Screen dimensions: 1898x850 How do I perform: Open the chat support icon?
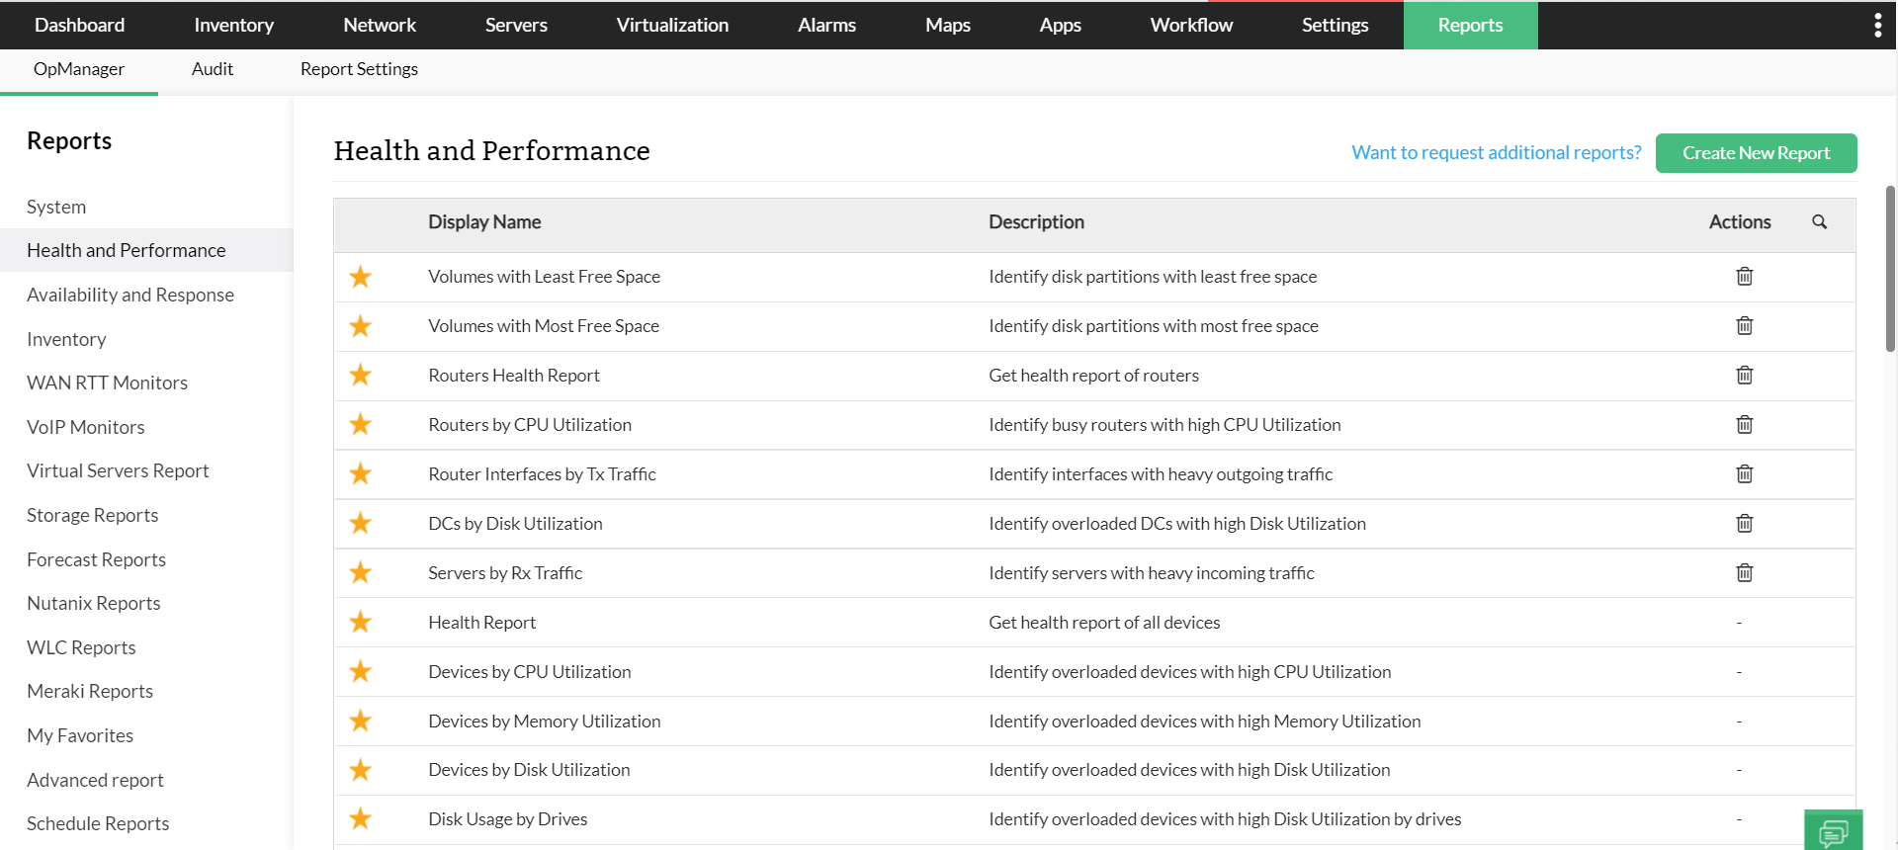pyautogui.click(x=1833, y=832)
